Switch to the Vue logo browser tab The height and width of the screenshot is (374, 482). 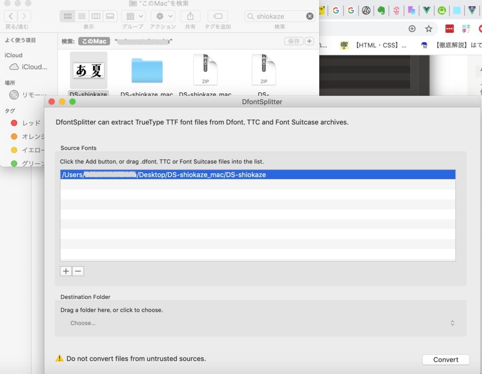tap(426, 10)
